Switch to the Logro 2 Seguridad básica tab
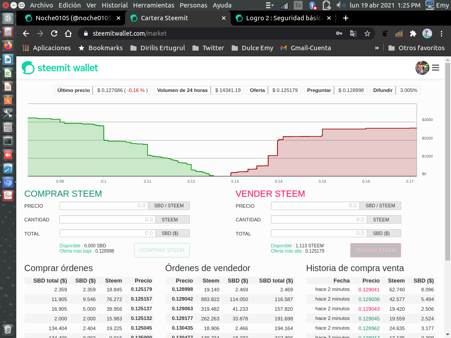The height and width of the screenshot is (338, 451). (x=283, y=18)
